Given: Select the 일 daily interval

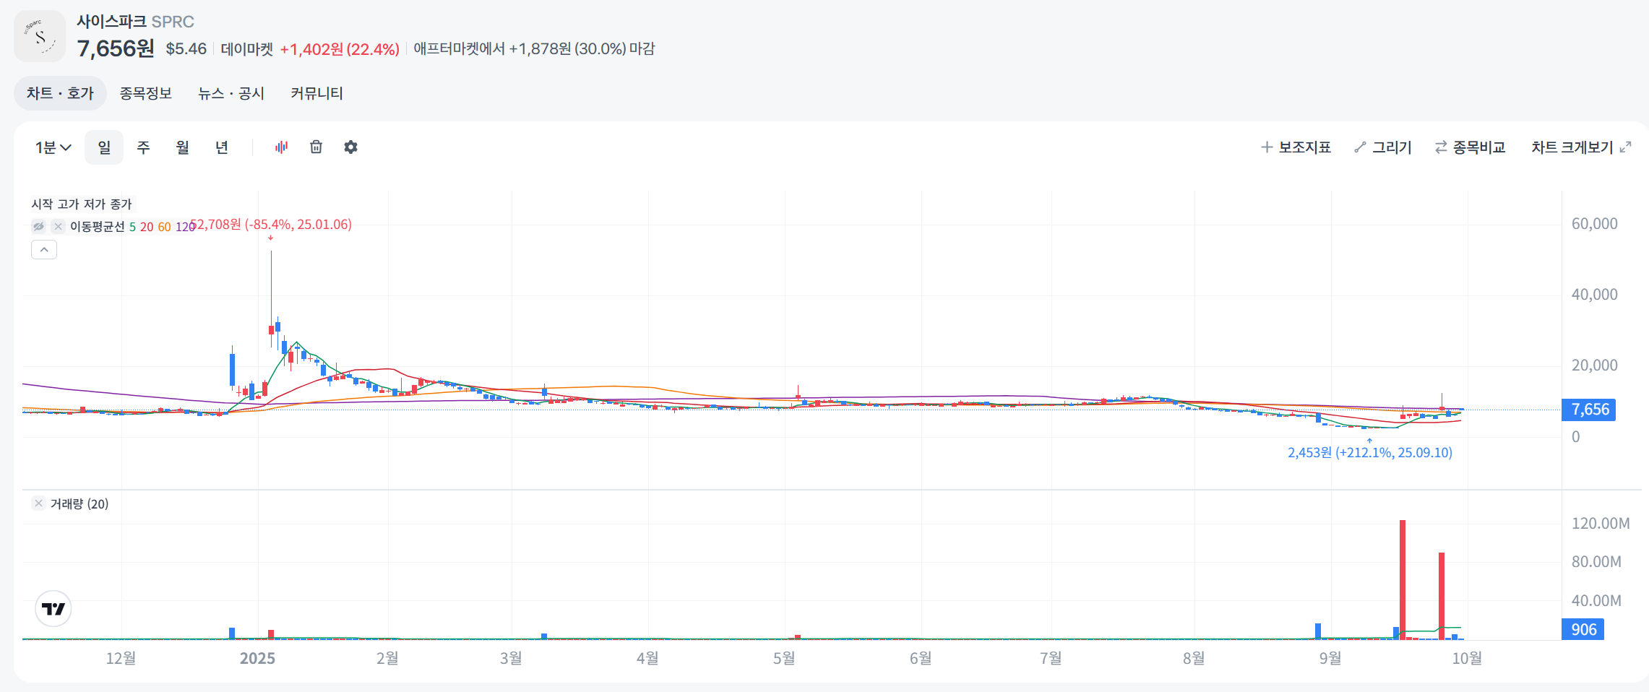Looking at the screenshot, I should point(104,147).
